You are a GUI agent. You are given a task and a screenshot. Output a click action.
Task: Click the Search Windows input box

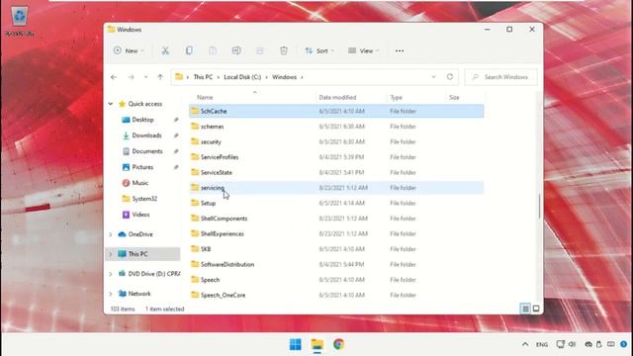501,77
